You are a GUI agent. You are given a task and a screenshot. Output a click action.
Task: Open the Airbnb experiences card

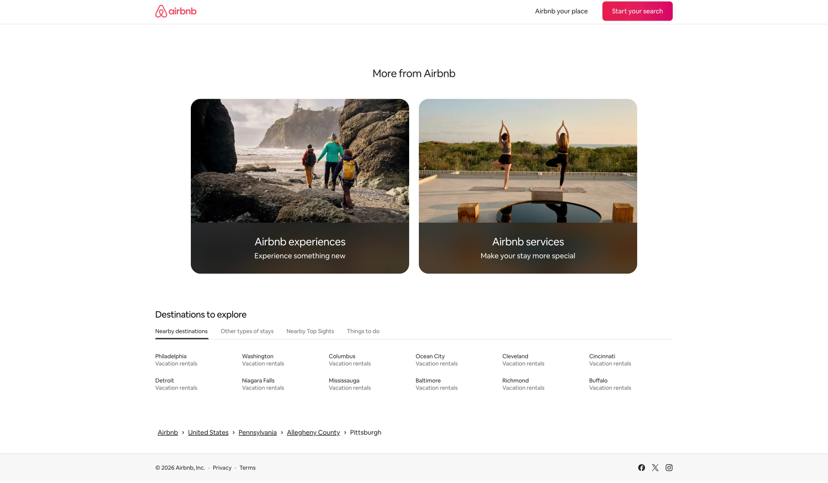coord(300,186)
